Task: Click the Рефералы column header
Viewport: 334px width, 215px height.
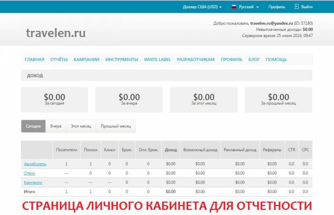Action: 272,150
